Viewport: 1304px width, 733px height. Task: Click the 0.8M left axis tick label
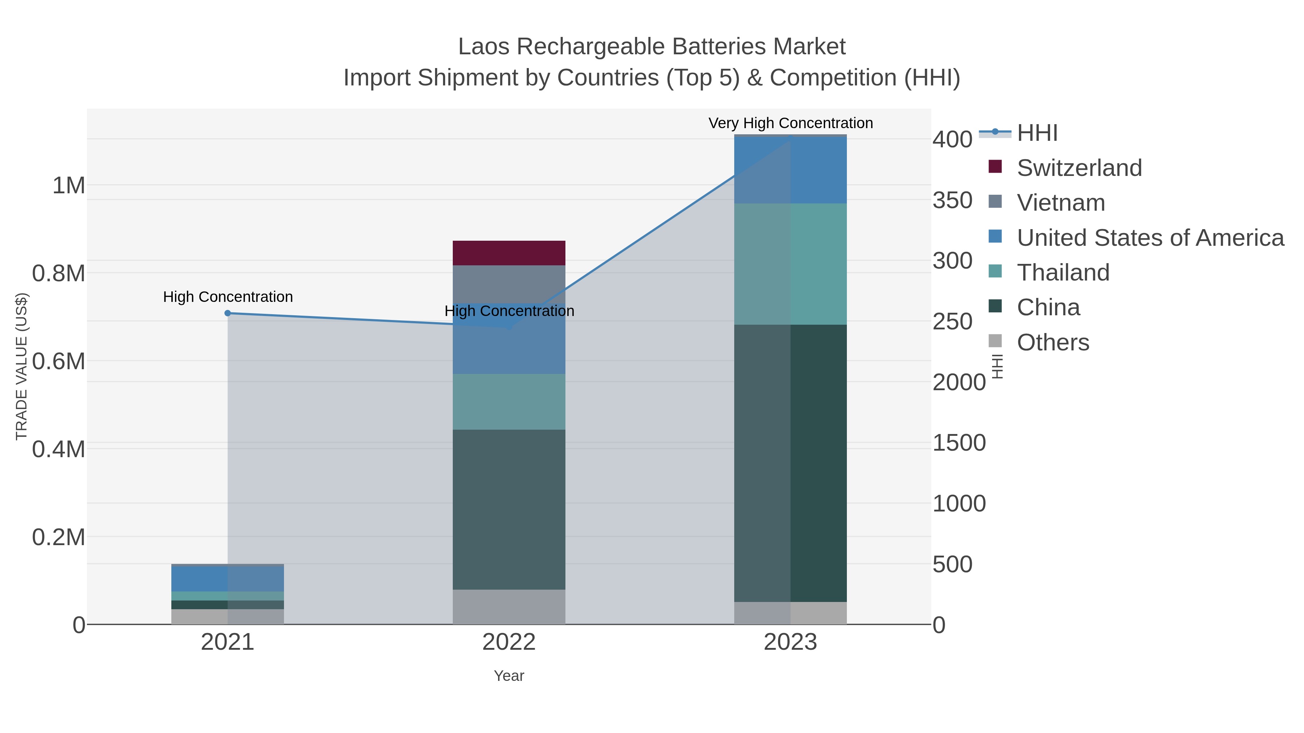coord(59,274)
